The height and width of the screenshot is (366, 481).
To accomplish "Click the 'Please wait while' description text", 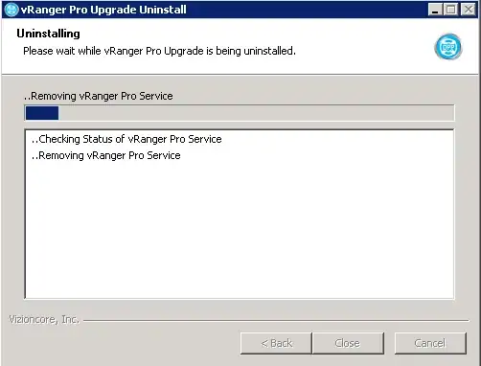I will tap(159, 51).
